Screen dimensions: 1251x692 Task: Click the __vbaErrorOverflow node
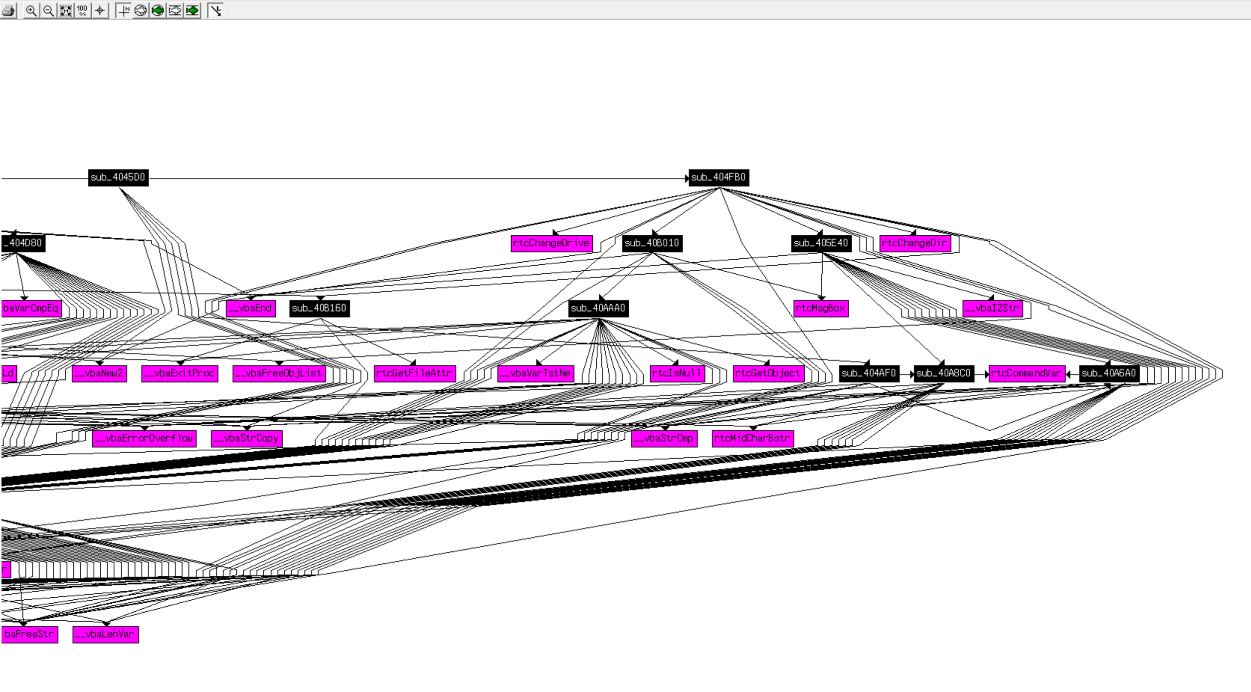[145, 439]
